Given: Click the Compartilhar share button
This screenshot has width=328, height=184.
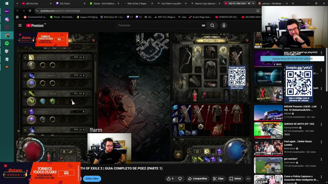Looking at the screenshot, I should (197, 179).
